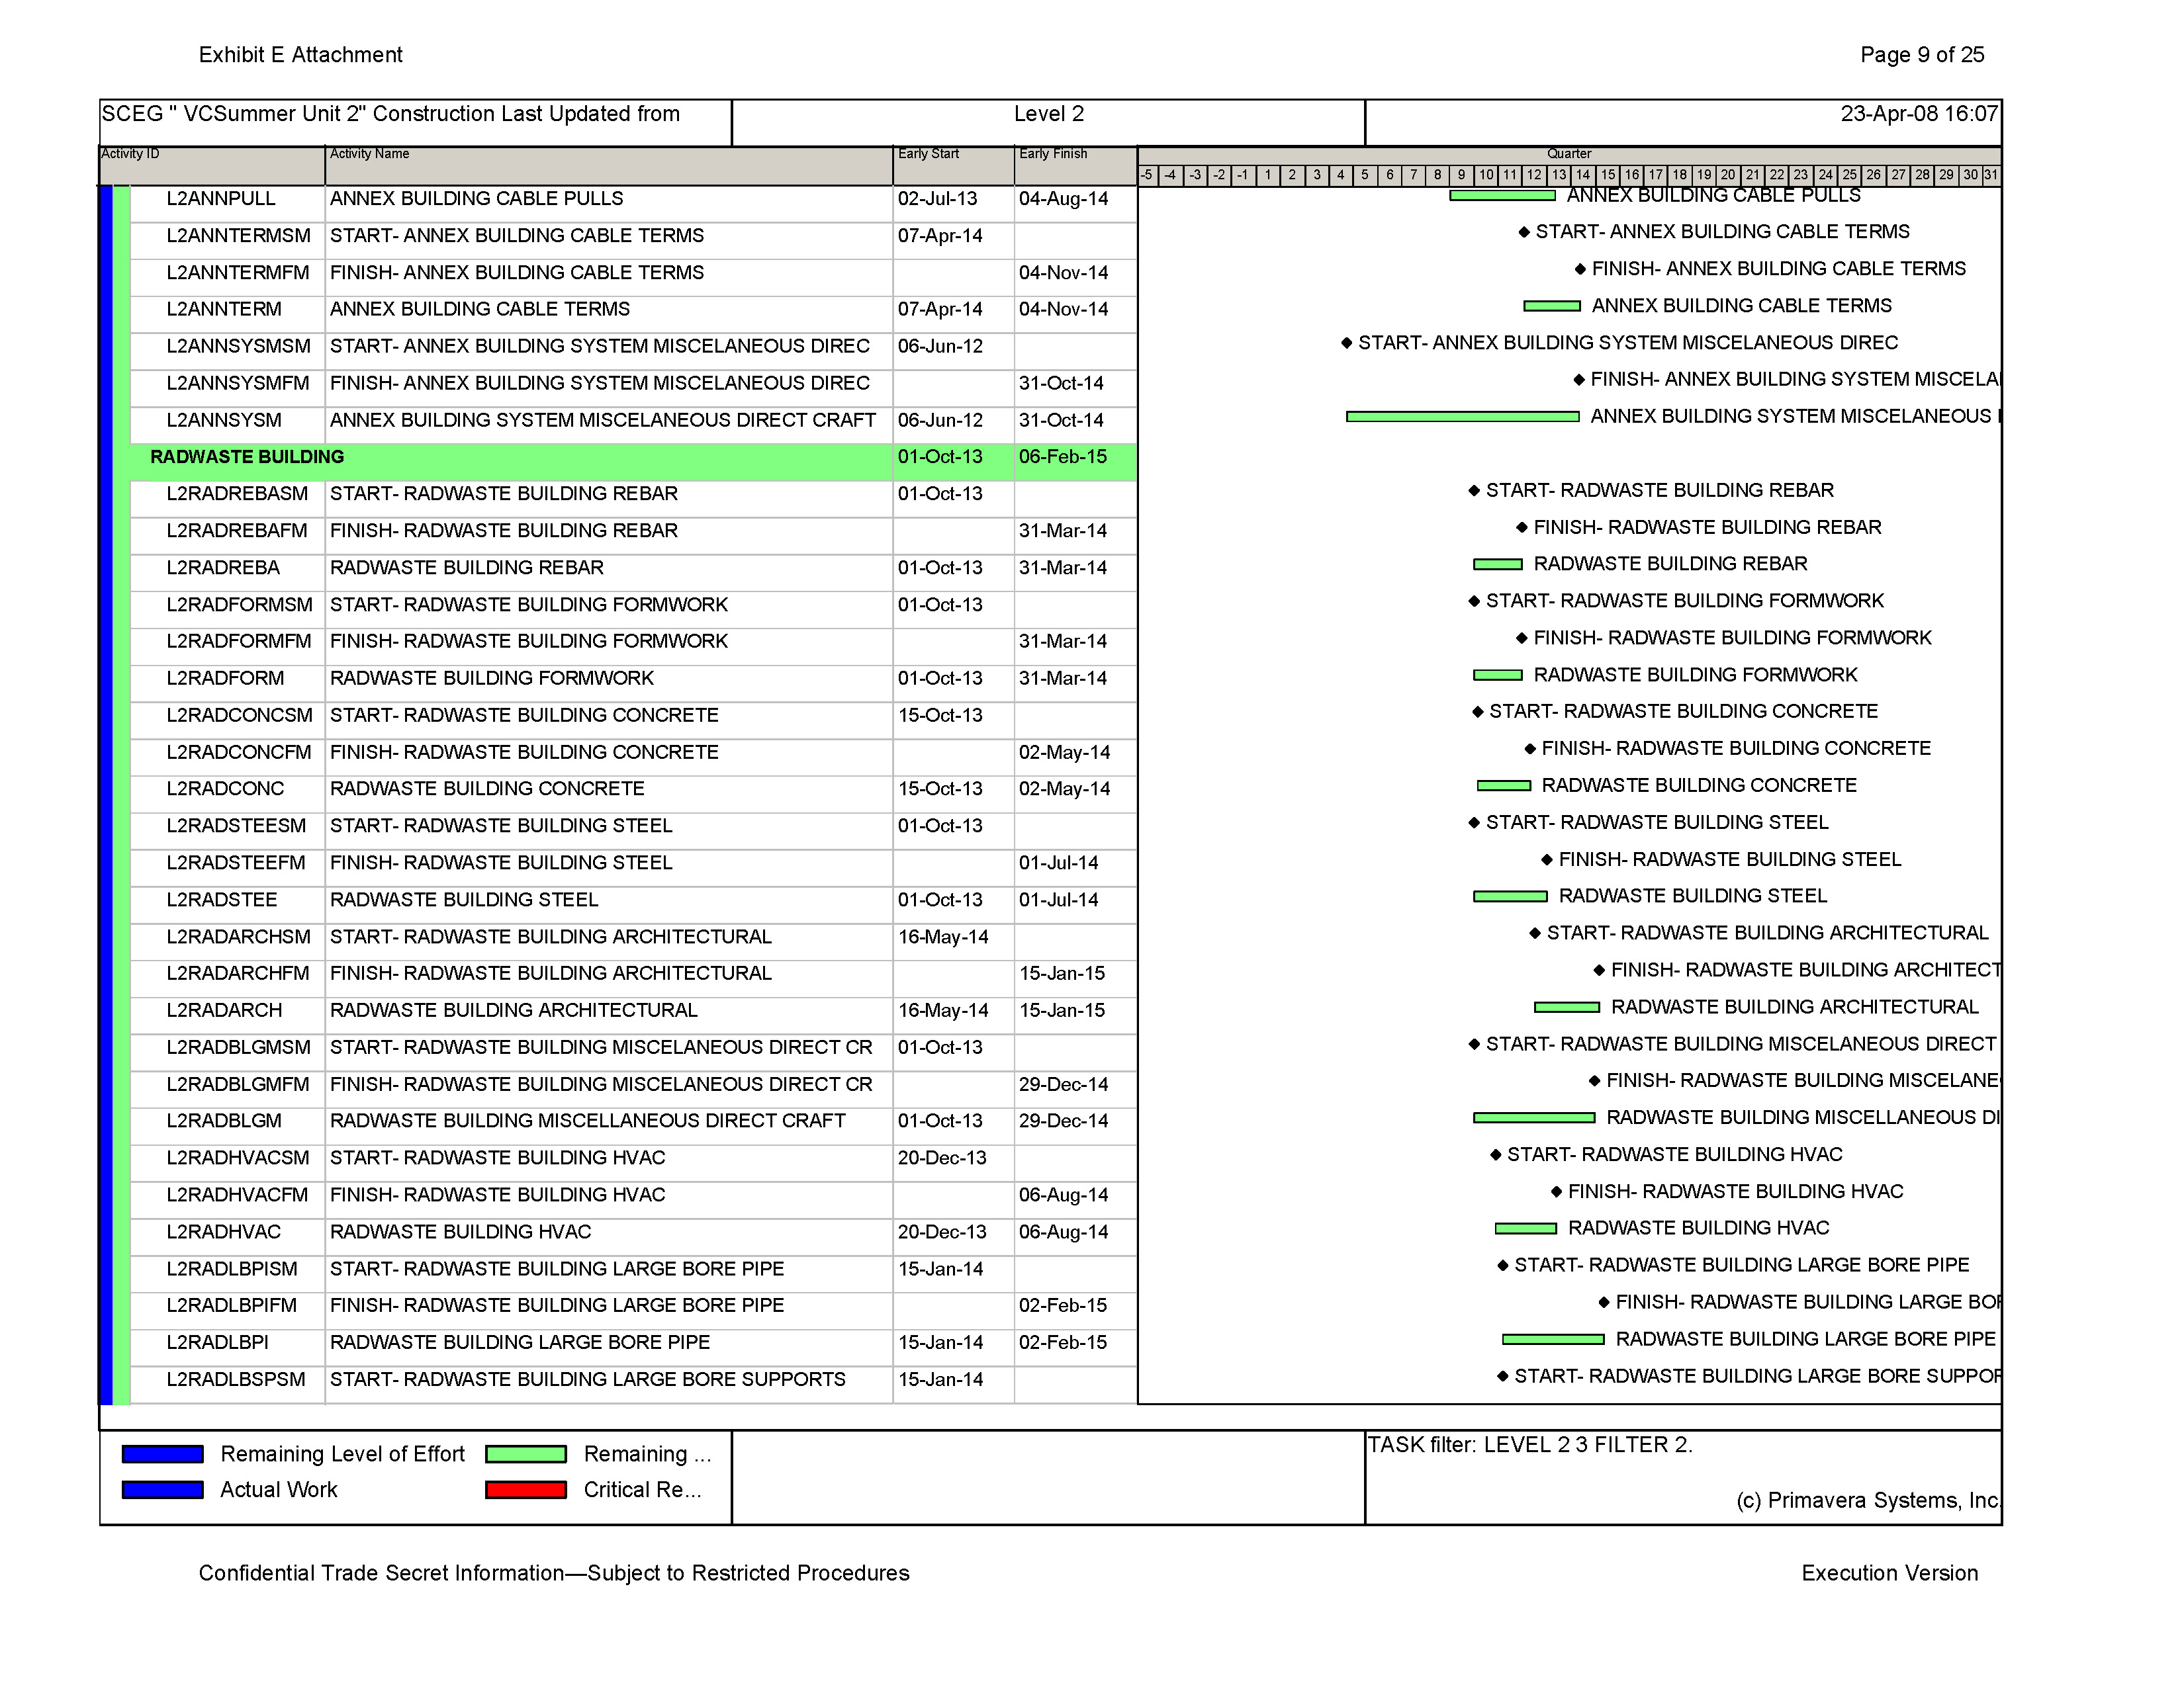Click START- ANNEX BUILDING SYSTEM MISCELANEOUS milestone
Viewport: 2184px width, 1687px height.
click(1347, 343)
